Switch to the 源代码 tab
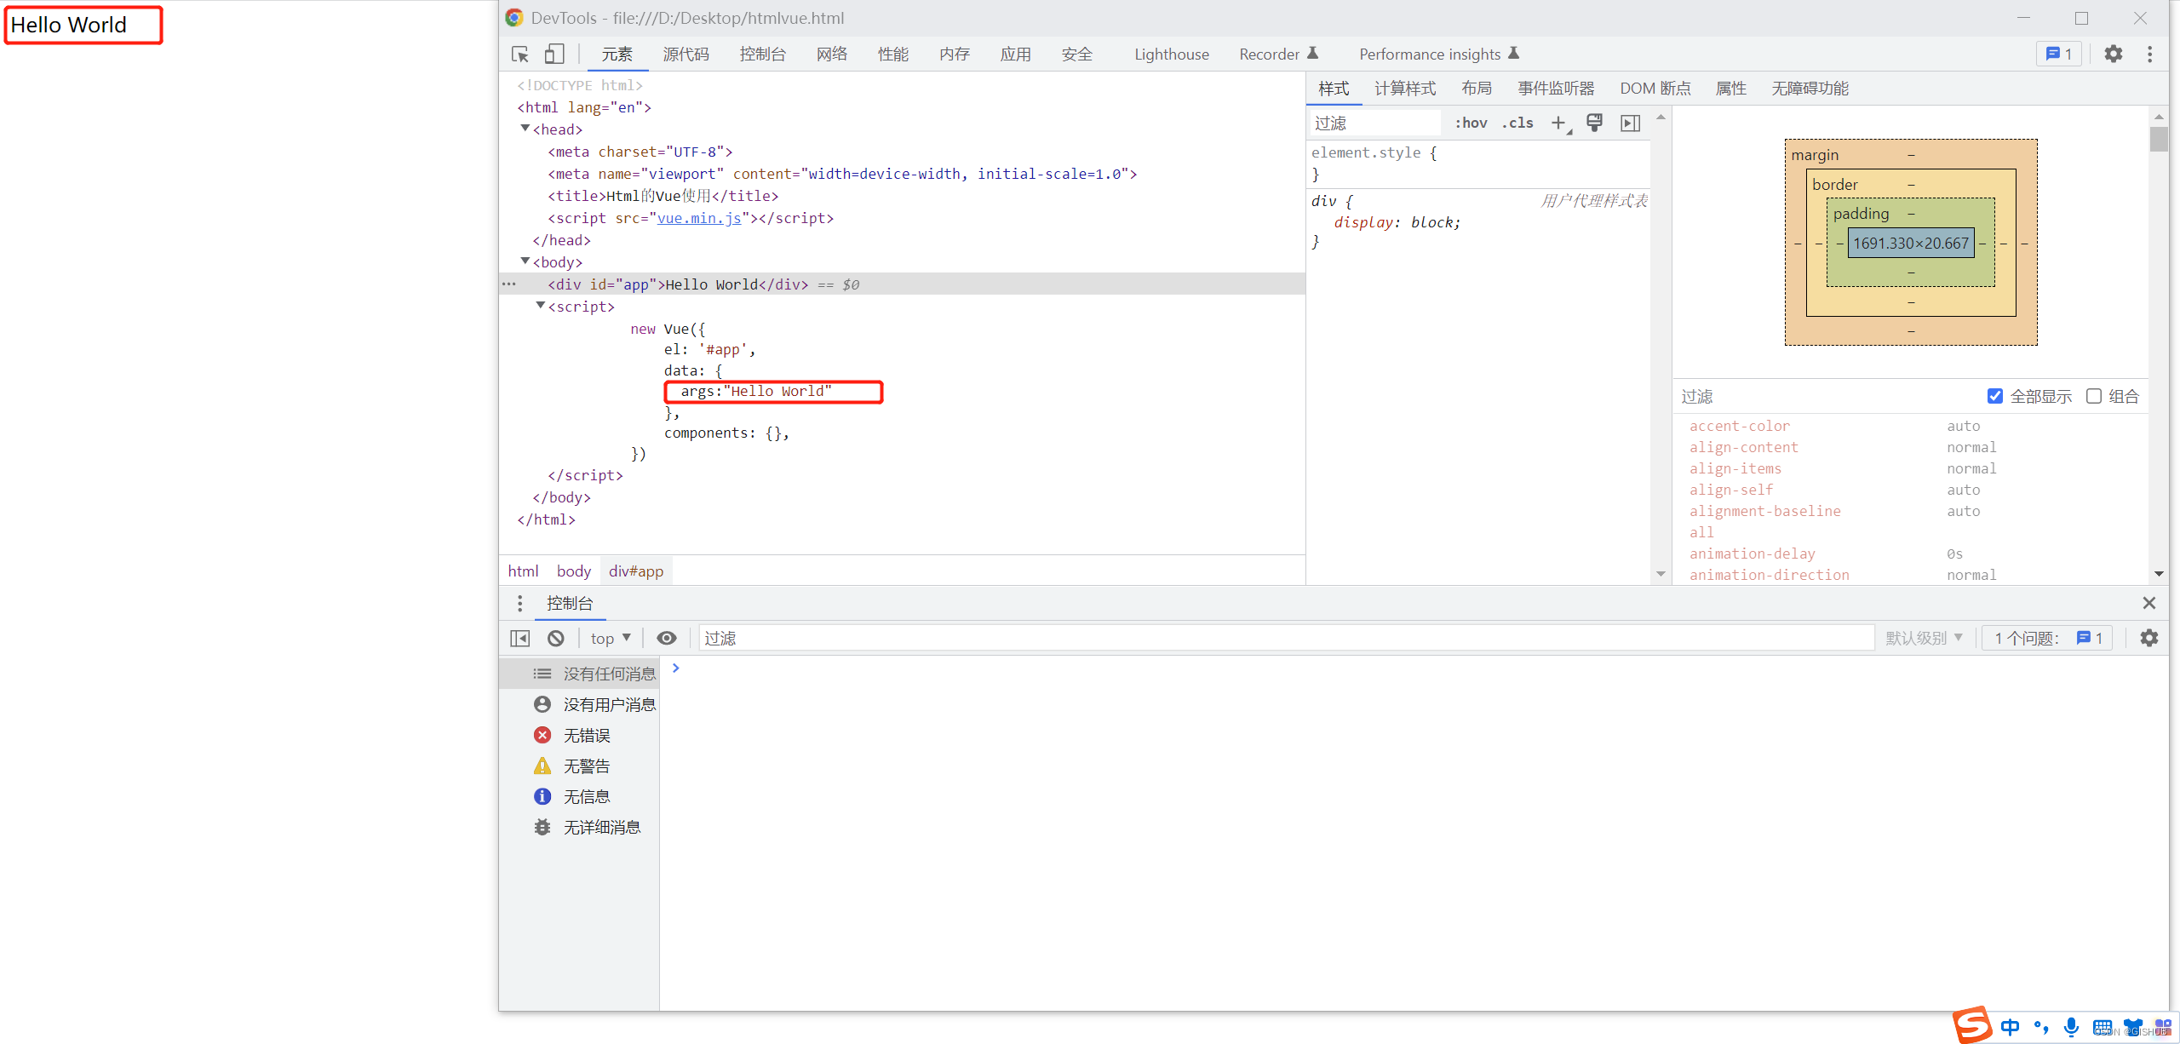 pyautogui.click(x=686, y=54)
